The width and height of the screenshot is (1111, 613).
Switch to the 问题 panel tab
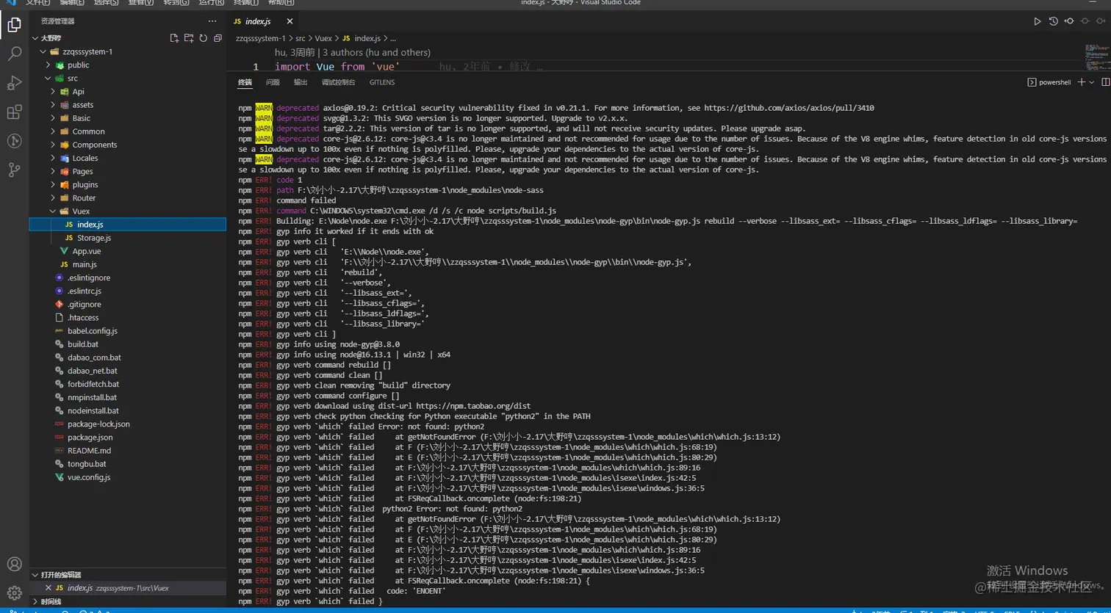pyautogui.click(x=273, y=82)
